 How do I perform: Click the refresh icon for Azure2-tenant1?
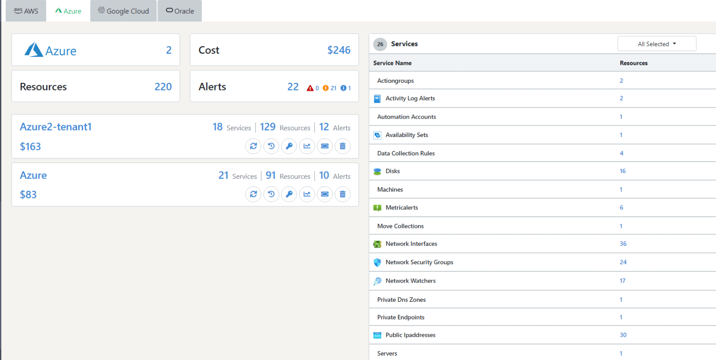[x=253, y=146]
